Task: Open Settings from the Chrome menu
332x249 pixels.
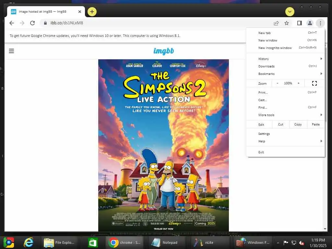Action: click(x=285, y=134)
